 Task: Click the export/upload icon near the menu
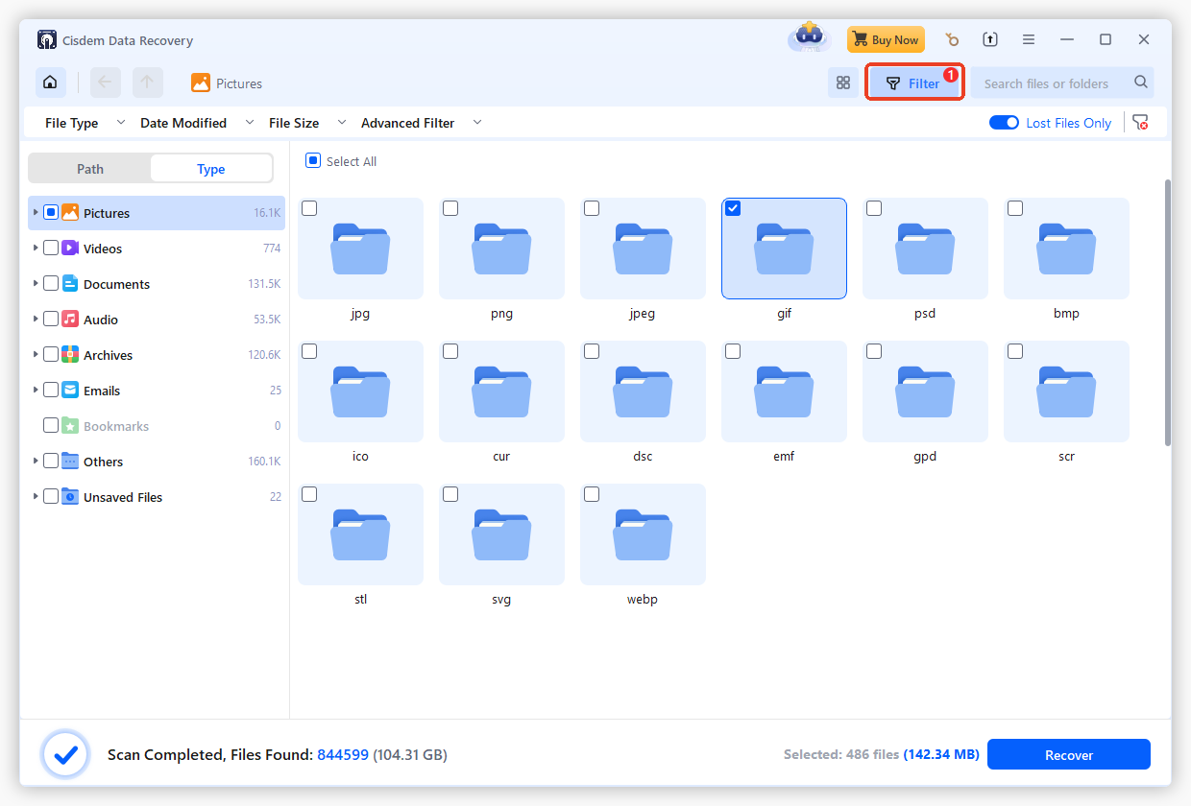[989, 39]
